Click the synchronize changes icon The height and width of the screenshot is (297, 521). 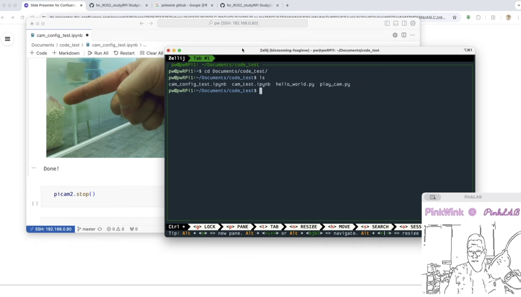click(x=100, y=229)
